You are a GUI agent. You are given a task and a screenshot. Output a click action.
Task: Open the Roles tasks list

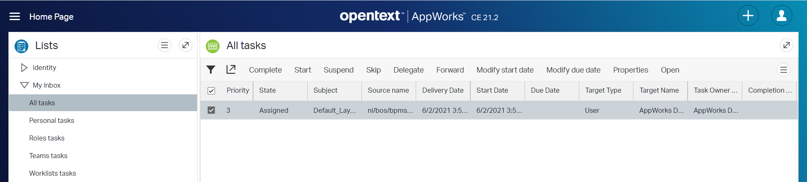point(47,138)
